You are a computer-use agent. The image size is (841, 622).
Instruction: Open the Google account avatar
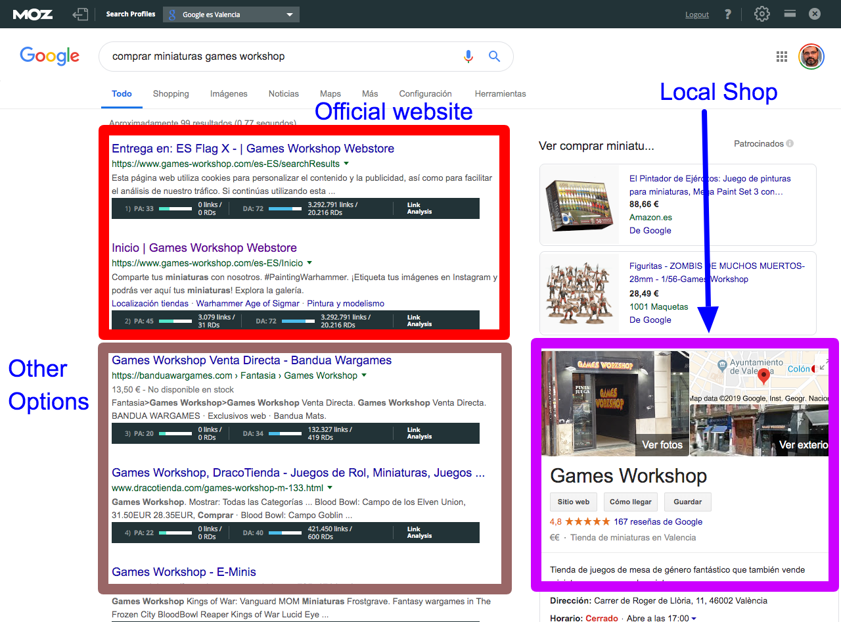coord(811,57)
